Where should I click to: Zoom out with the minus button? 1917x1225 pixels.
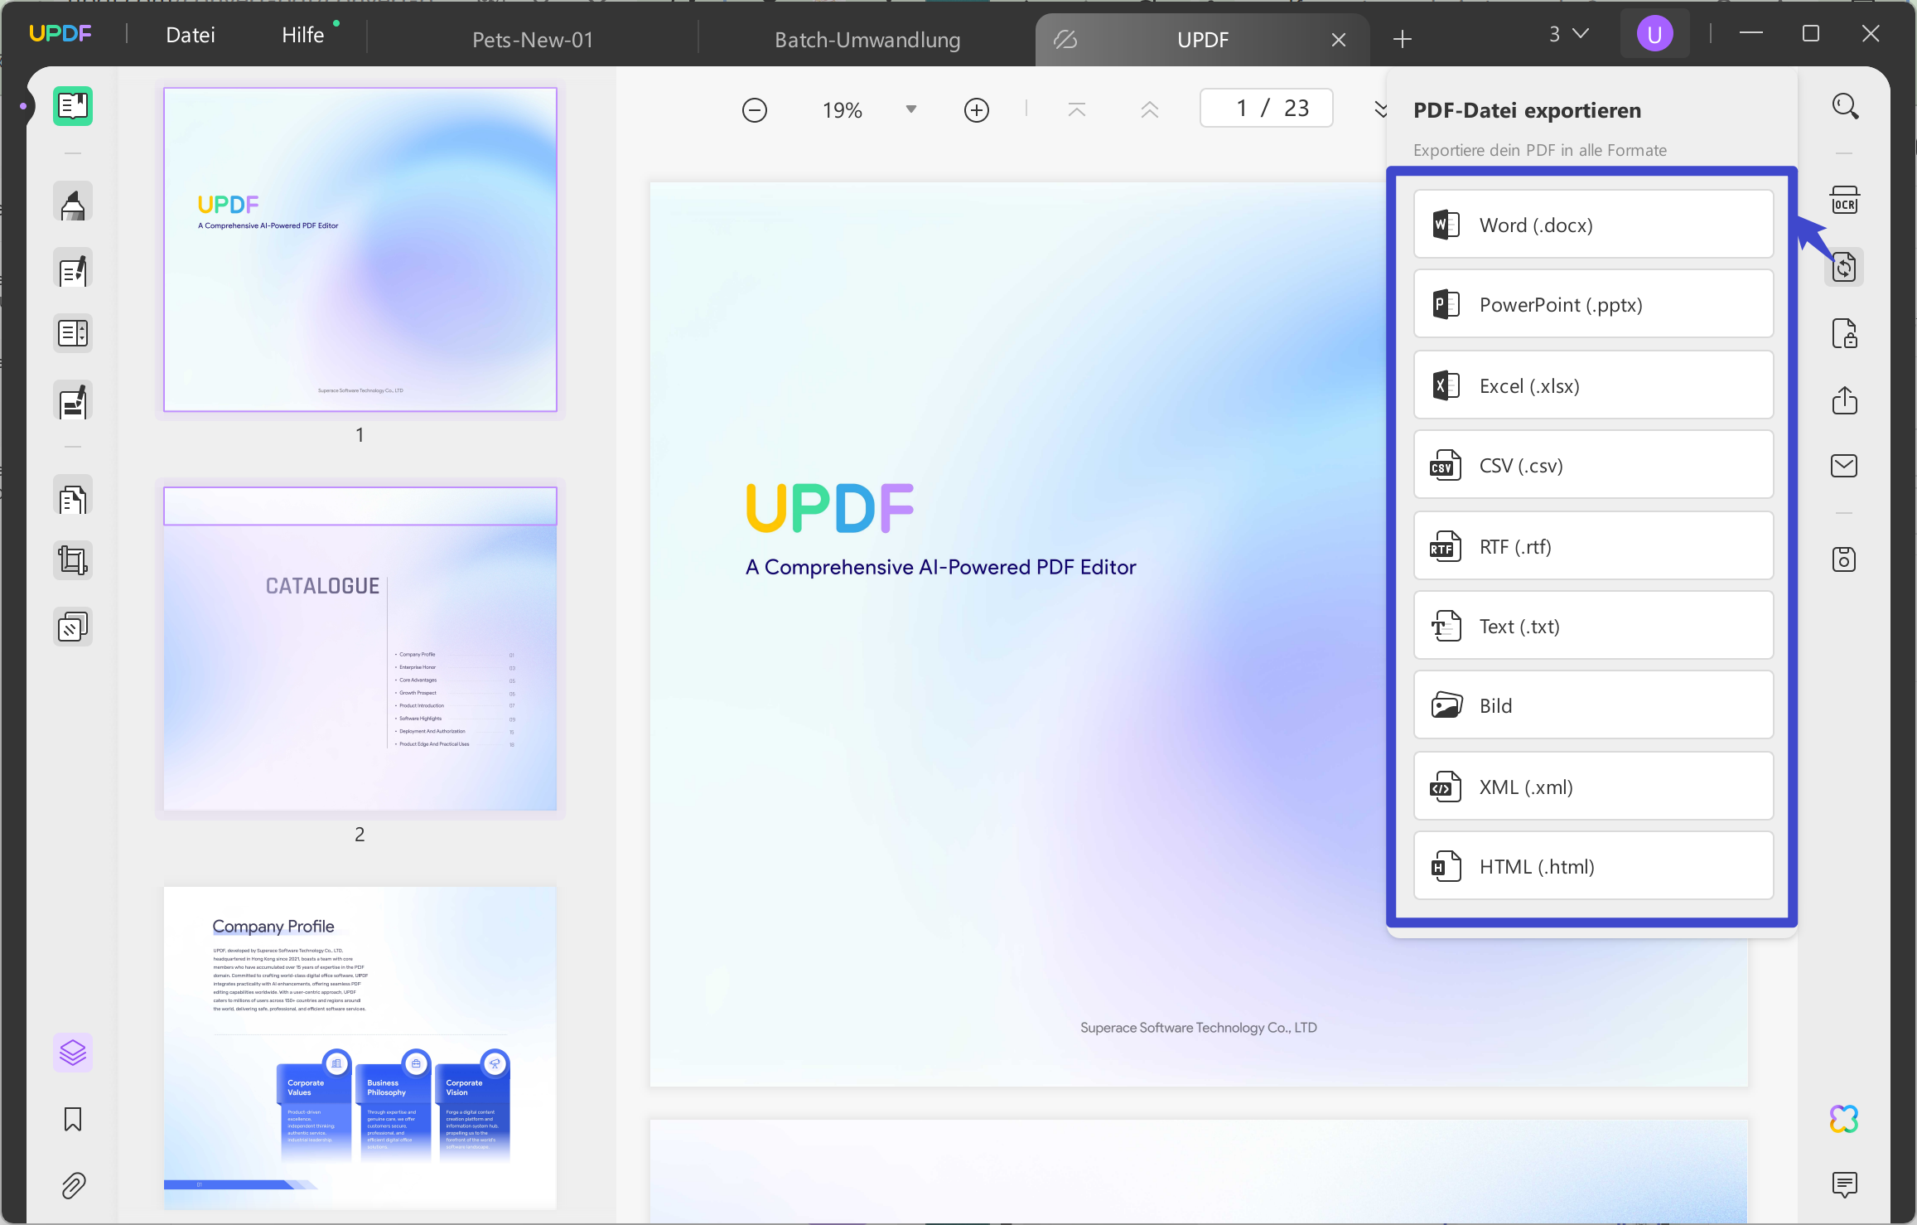click(755, 110)
